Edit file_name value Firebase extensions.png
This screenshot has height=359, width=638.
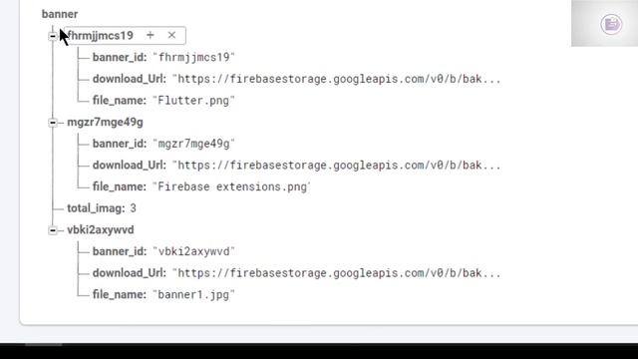click(x=232, y=186)
